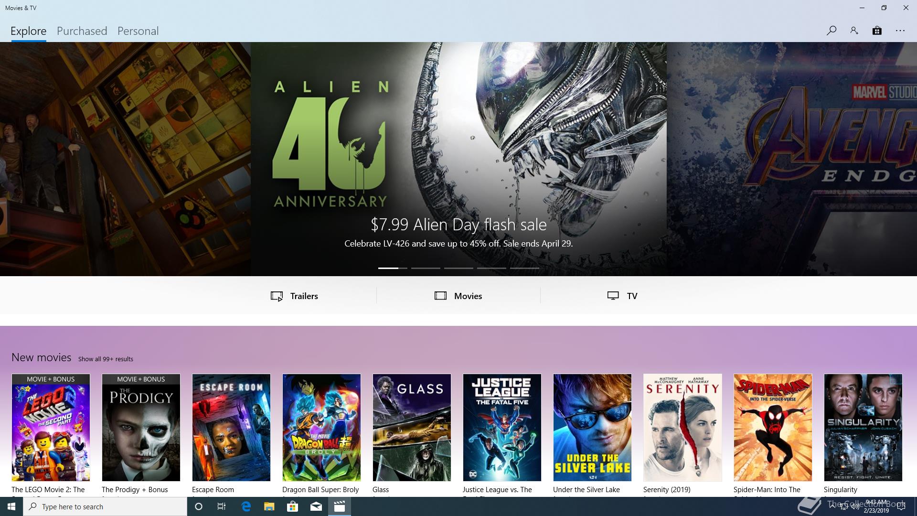
Task: Open the Windows Start menu
Action: [11, 506]
